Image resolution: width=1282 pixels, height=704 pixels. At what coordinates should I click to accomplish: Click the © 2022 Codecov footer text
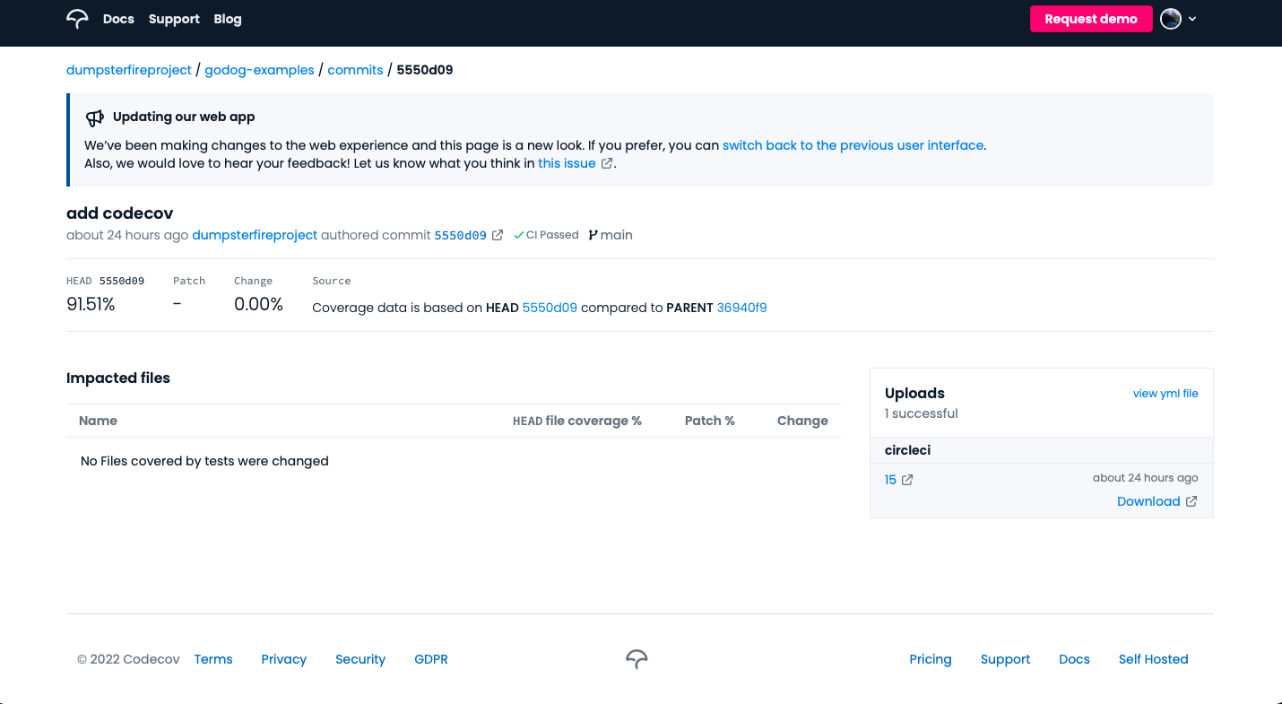[129, 659]
